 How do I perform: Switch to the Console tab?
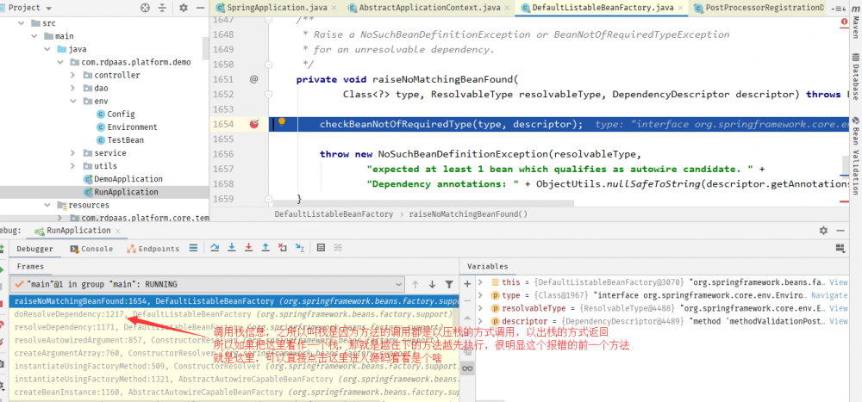coord(97,249)
